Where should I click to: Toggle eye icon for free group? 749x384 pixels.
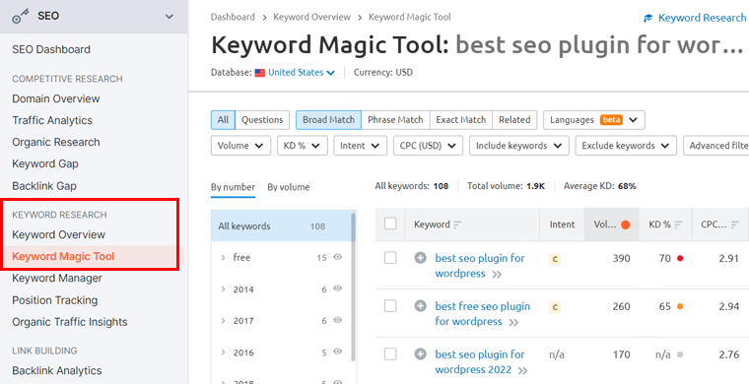pos(338,258)
